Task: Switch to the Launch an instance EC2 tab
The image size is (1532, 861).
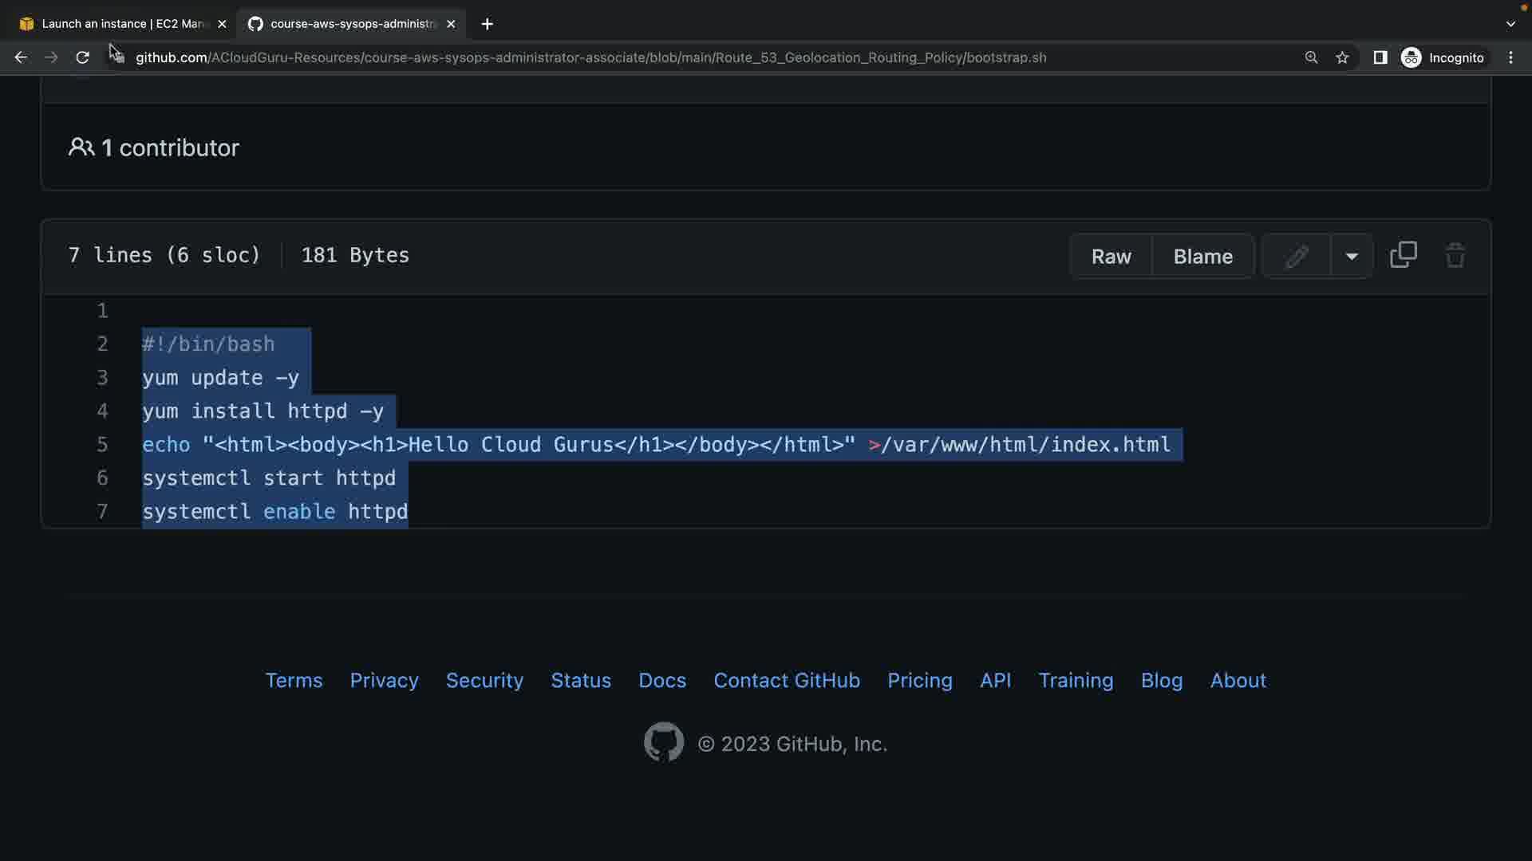Action: 120,24
